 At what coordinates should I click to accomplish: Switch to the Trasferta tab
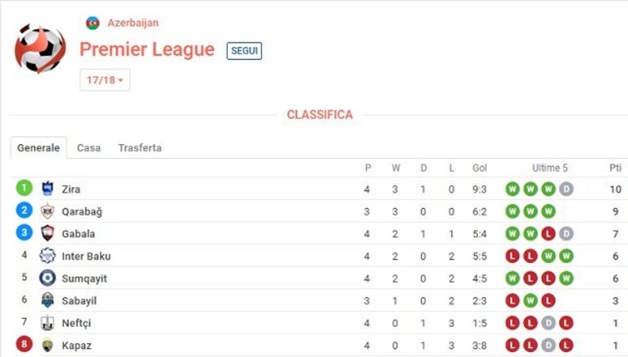[140, 148]
